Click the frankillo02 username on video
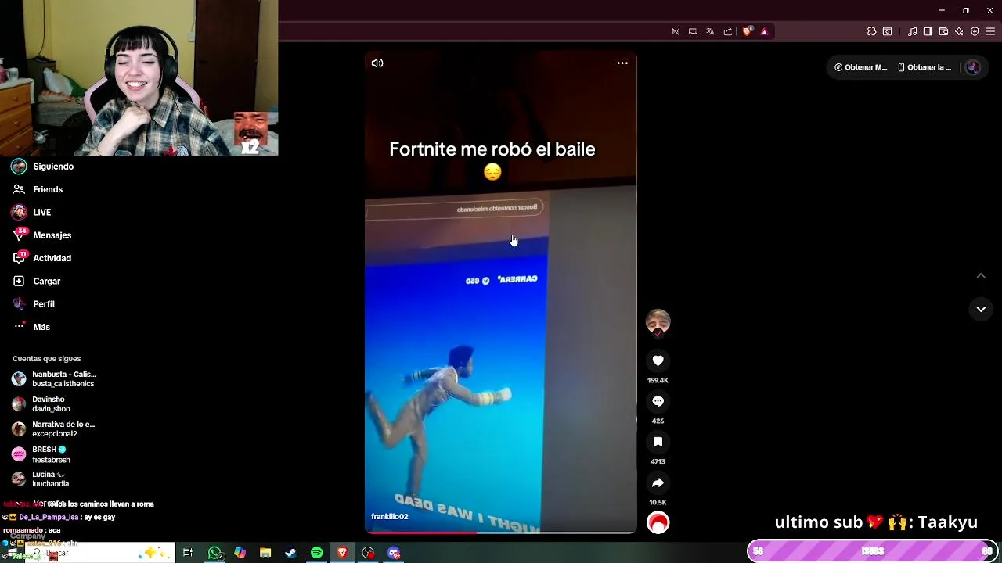Viewport: 1002px width, 563px height. coord(389,517)
